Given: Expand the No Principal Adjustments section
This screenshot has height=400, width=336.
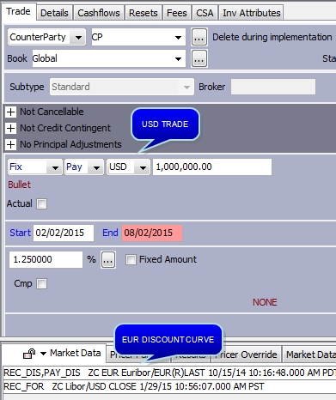Looking at the screenshot, I should [10, 144].
